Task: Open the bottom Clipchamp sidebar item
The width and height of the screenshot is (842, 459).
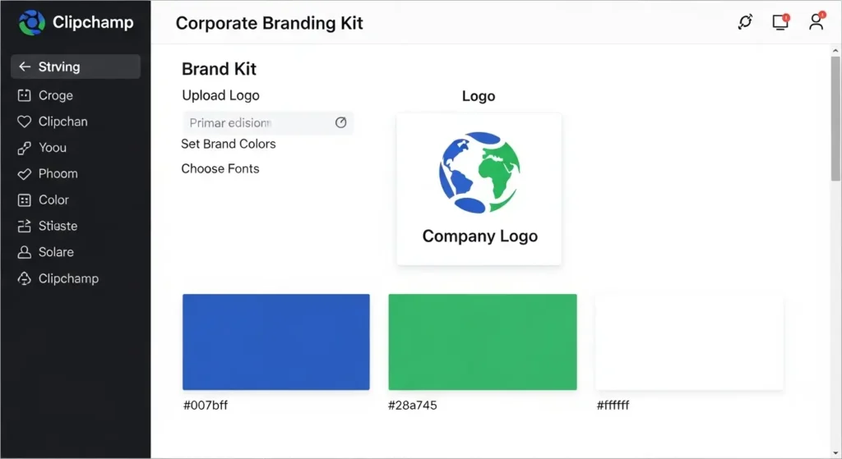Action: point(67,278)
